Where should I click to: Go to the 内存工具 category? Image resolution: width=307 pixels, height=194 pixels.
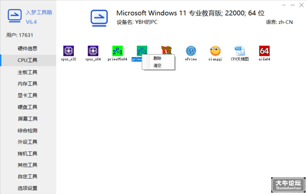pyautogui.click(x=28, y=84)
